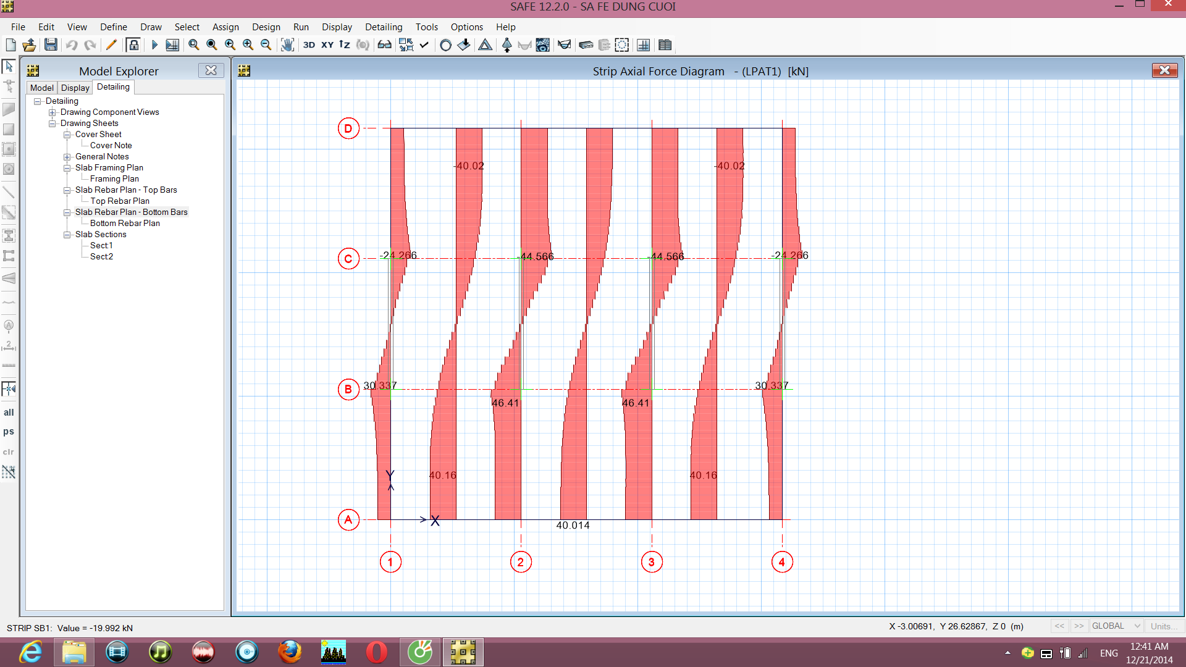The width and height of the screenshot is (1186, 667).
Task: Collapse the Detailing root tree node
Action: (38, 101)
